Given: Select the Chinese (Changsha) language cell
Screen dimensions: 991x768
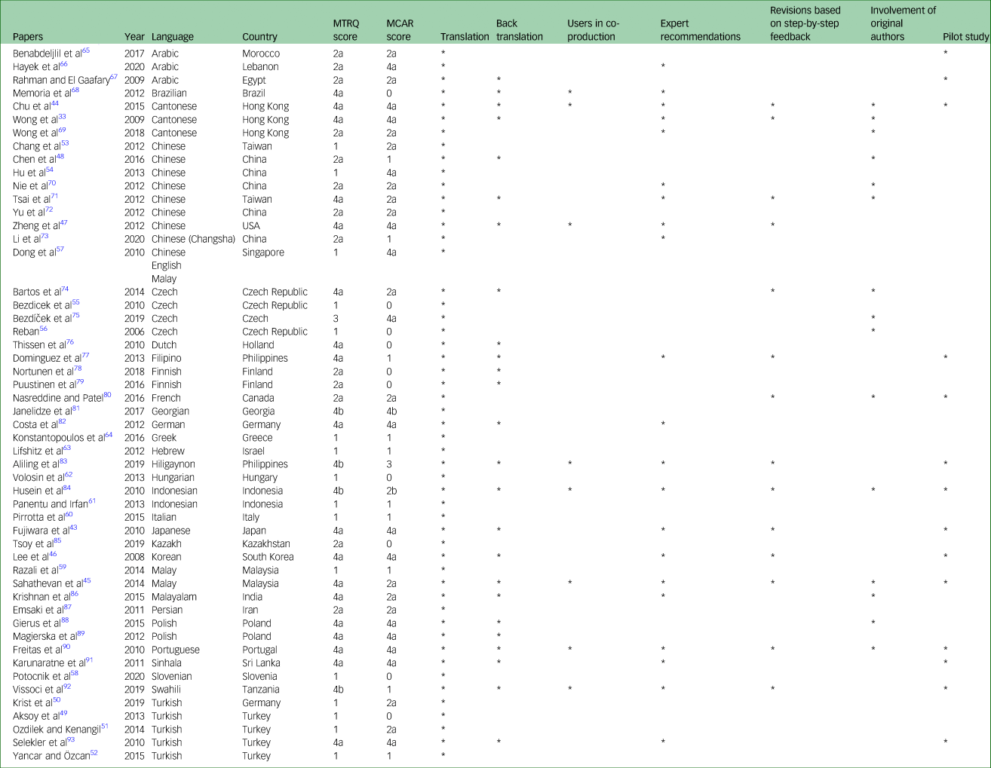Looking at the screenshot, I should coord(193,239).
